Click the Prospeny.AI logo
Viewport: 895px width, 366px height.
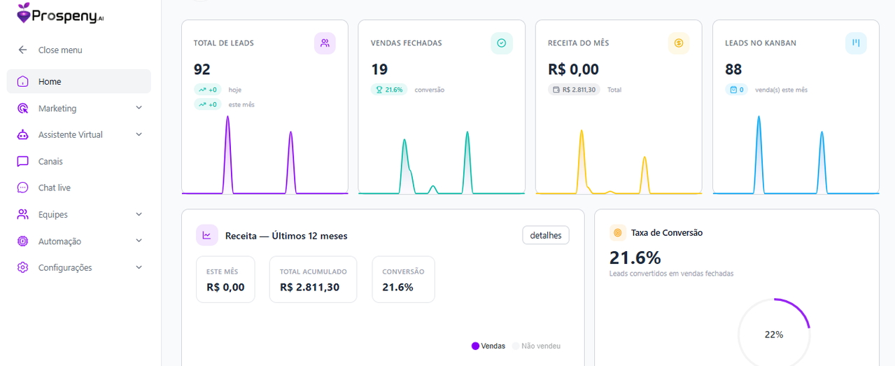pos(61,13)
